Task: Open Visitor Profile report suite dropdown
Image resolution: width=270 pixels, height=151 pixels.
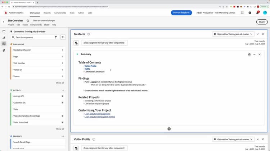Action: pos(233,139)
